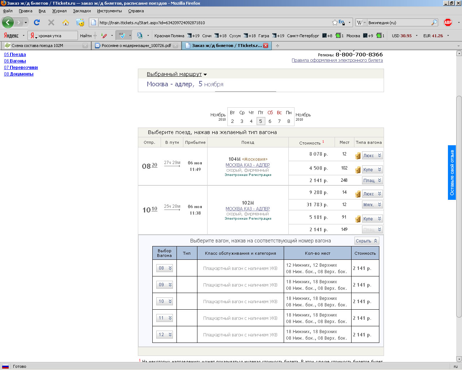Open the Мягк. wagon type dropdown
This screenshot has width=462, height=370.
click(x=372, y=205)
